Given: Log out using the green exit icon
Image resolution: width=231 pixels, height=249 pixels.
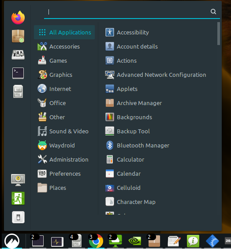Looking at the screenshot, I should [x=18, y=198].
